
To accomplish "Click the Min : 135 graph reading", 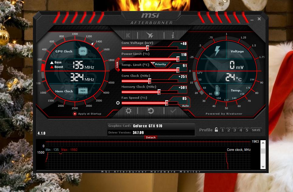I will [x=52, y=150].
